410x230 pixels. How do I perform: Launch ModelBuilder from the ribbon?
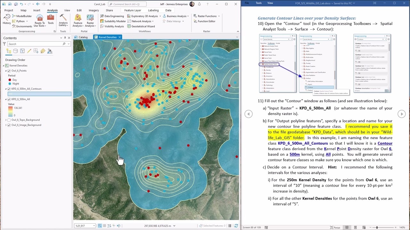(x=22, y=16)
